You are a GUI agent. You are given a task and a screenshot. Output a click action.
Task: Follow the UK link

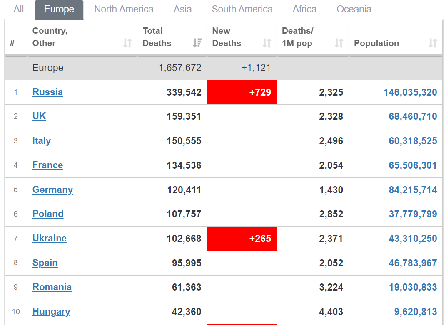[x=39, y=116]
